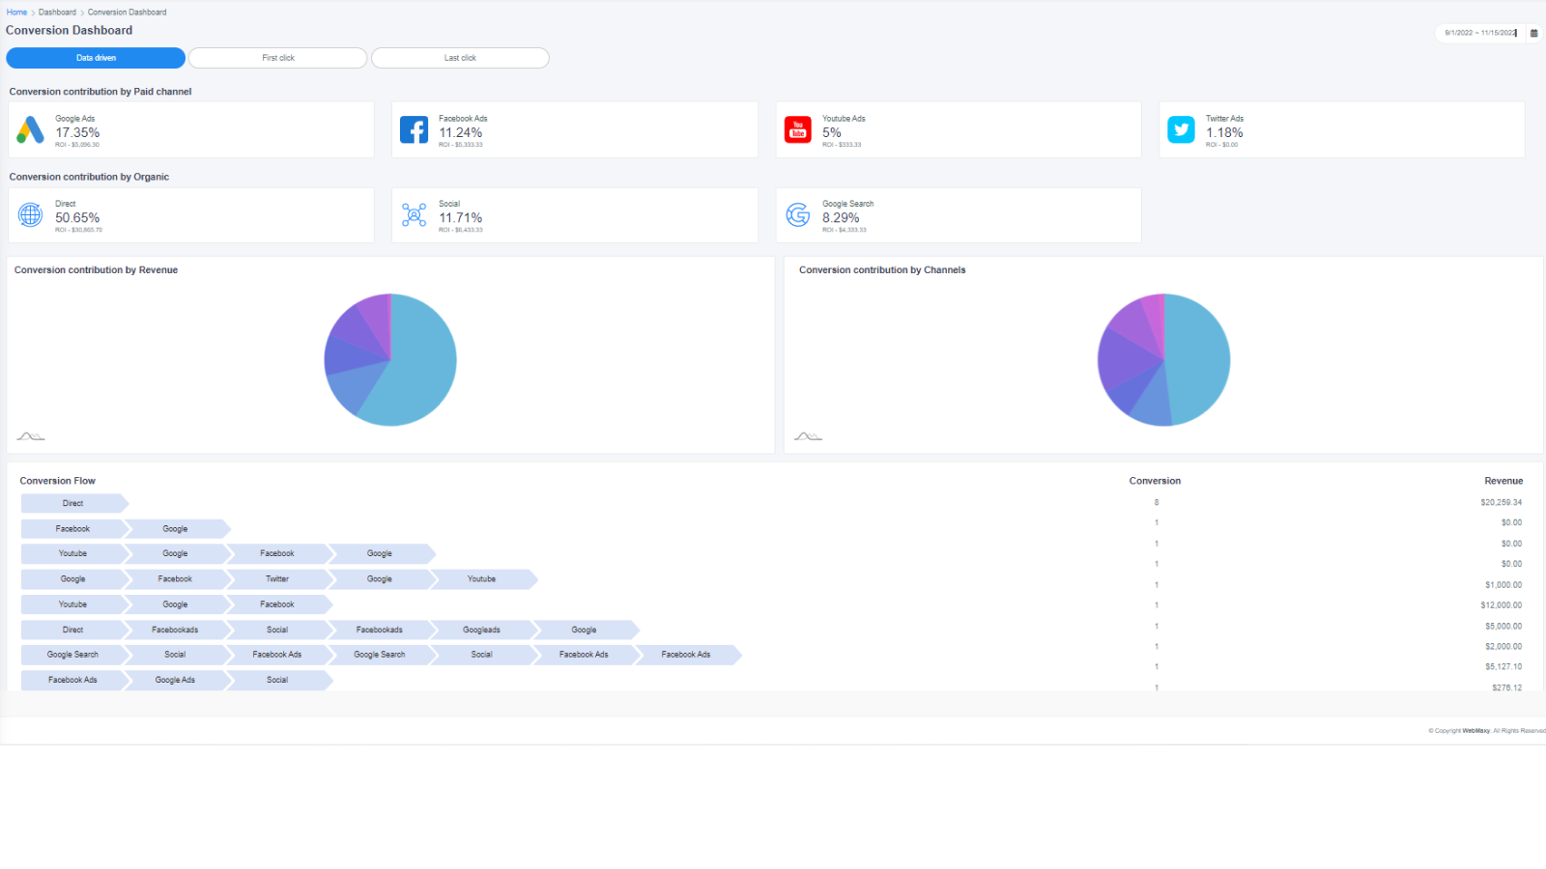Image resolution: width=1546 pixels, height=869 pixels.
Task: Click the Google Search G icon
Action: coord(797,214)
